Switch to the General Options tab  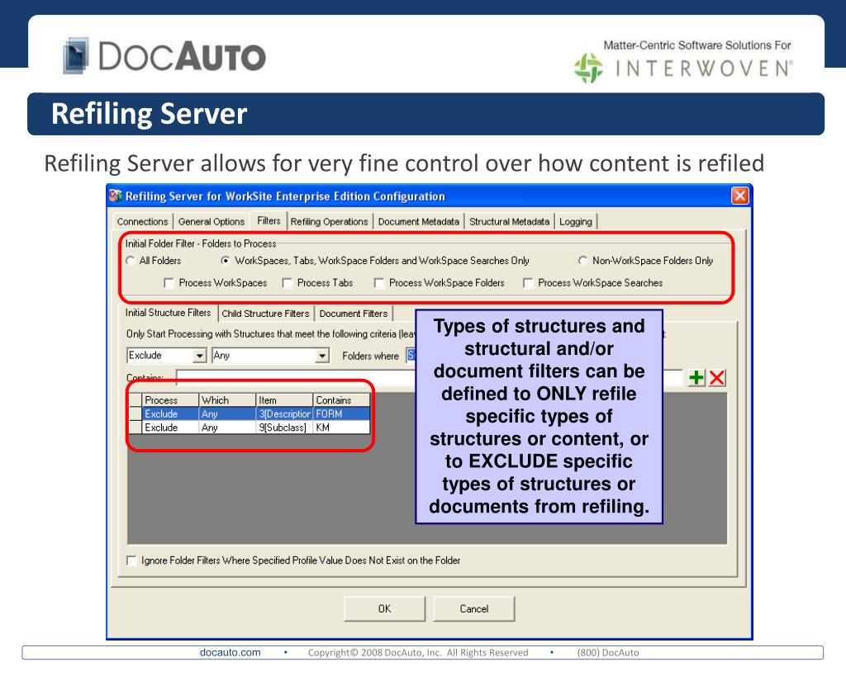click(211, 221)
